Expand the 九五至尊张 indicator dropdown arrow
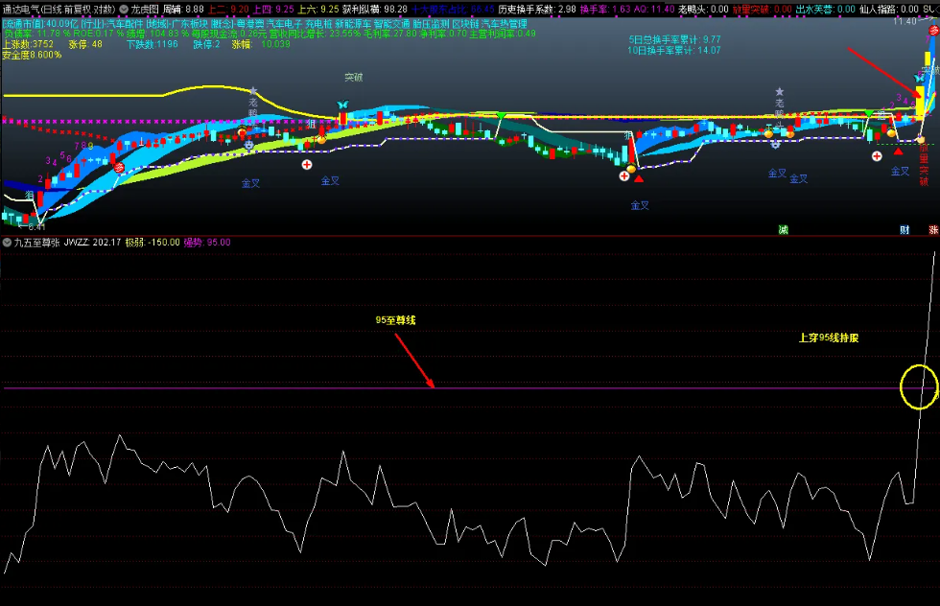Image resolution: width=940 pixels, height=606 pixels. point(8,243)
